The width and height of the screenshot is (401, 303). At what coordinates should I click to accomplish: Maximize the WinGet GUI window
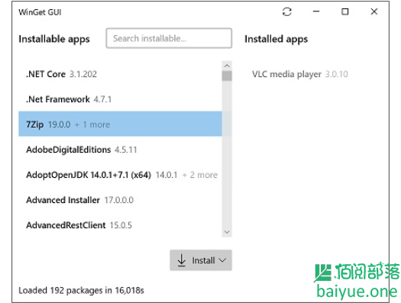pos(345,11)
